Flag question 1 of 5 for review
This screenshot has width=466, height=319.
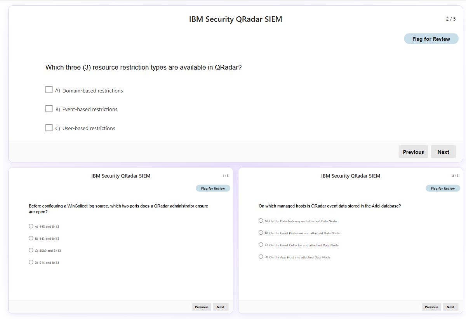coord(213,188)
